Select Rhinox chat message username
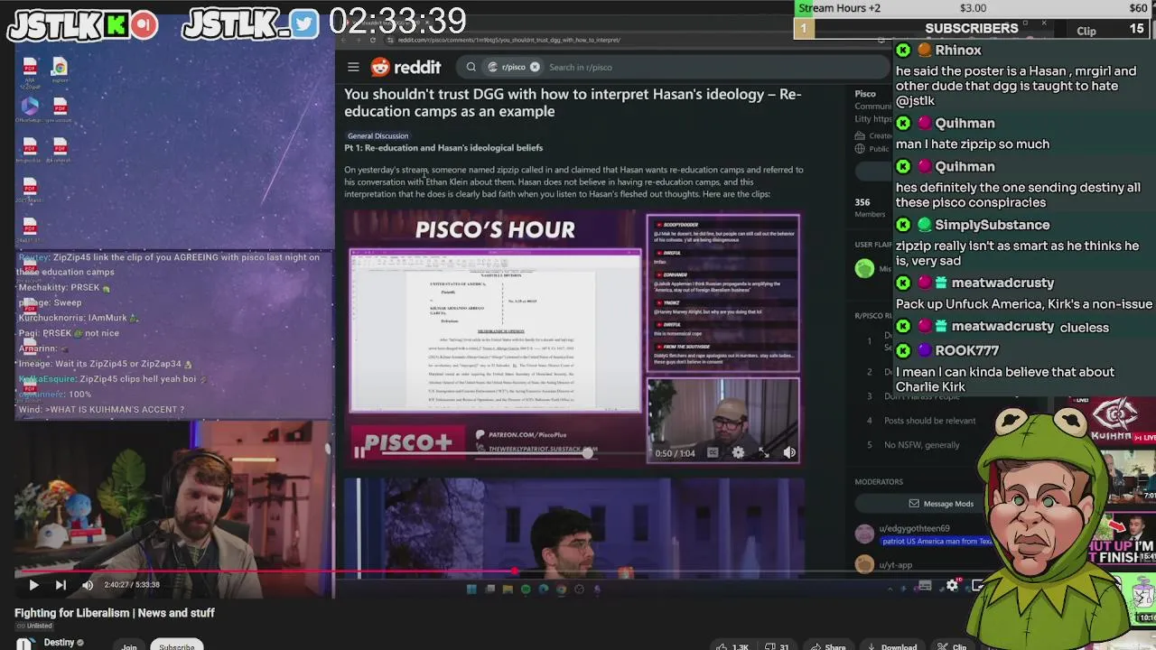1156x650 pixels. [958, 51]
